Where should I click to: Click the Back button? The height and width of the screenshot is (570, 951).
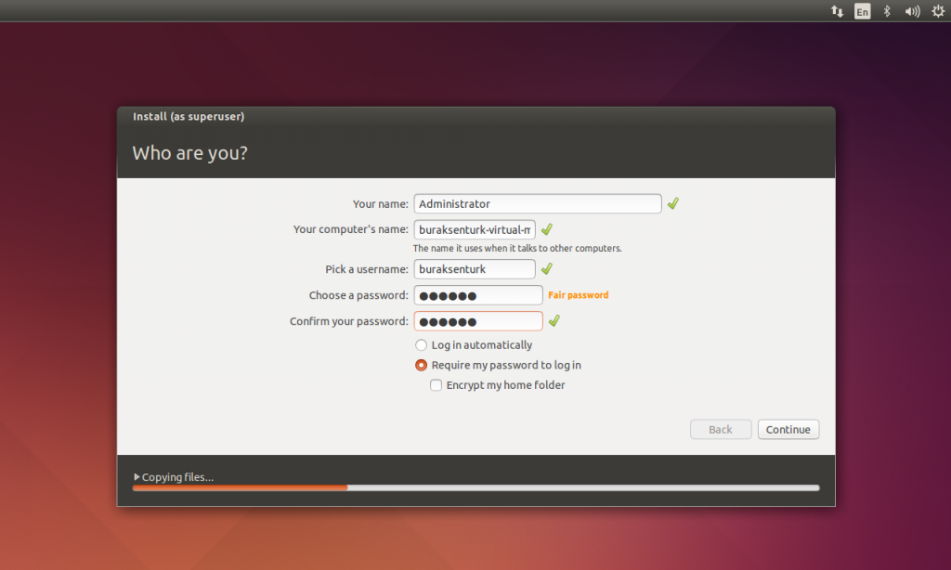click(721, 429)
